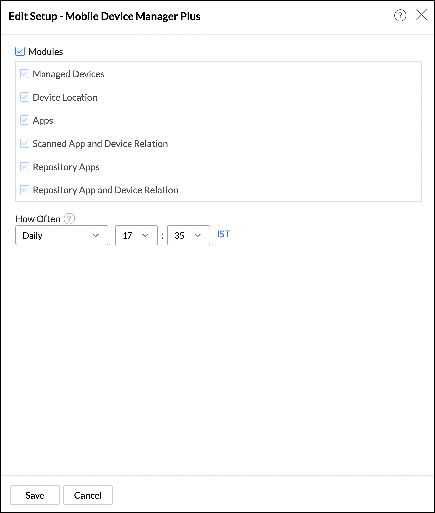
Task: Click the IST timezone link
Action: pyautogui.click(x=223, y=234)
